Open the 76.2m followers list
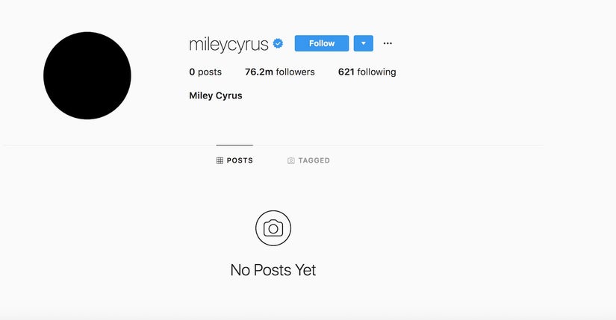Viewport: 616px width, 320px height. [x=280, y=72]
